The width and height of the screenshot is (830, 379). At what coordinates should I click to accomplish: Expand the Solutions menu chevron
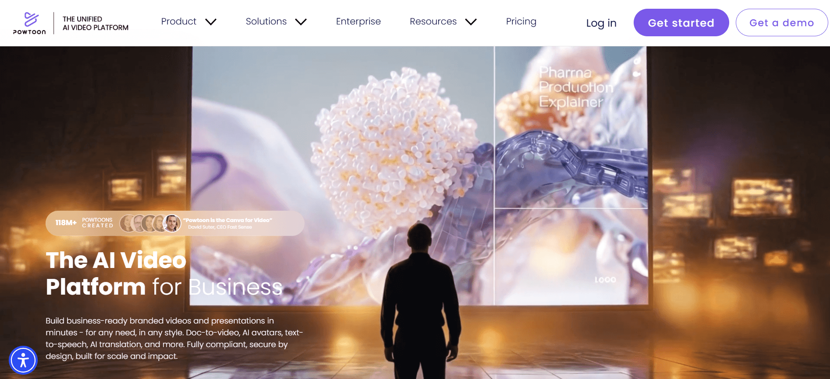click(301, 22)
